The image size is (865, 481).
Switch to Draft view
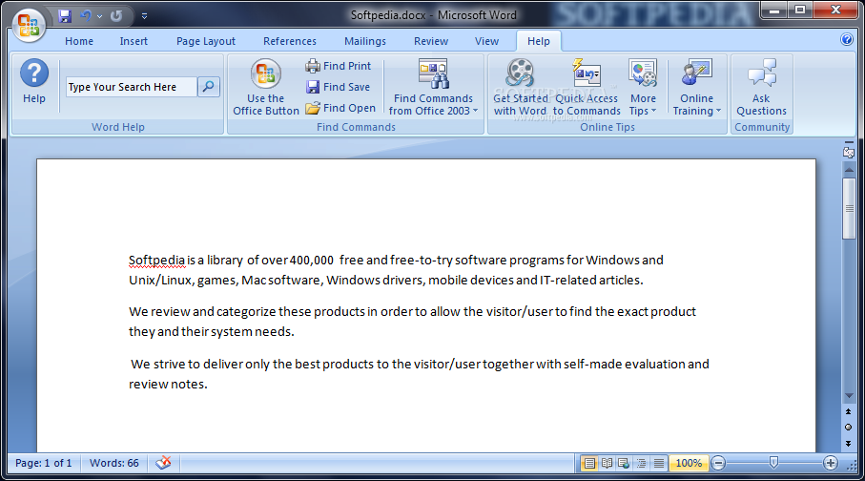(659, 463)
